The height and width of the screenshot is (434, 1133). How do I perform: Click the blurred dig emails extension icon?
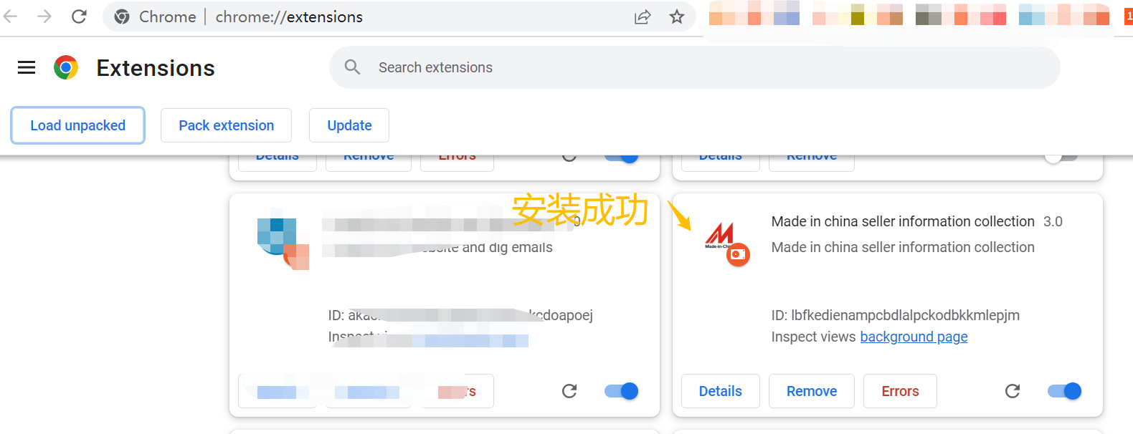283,239
